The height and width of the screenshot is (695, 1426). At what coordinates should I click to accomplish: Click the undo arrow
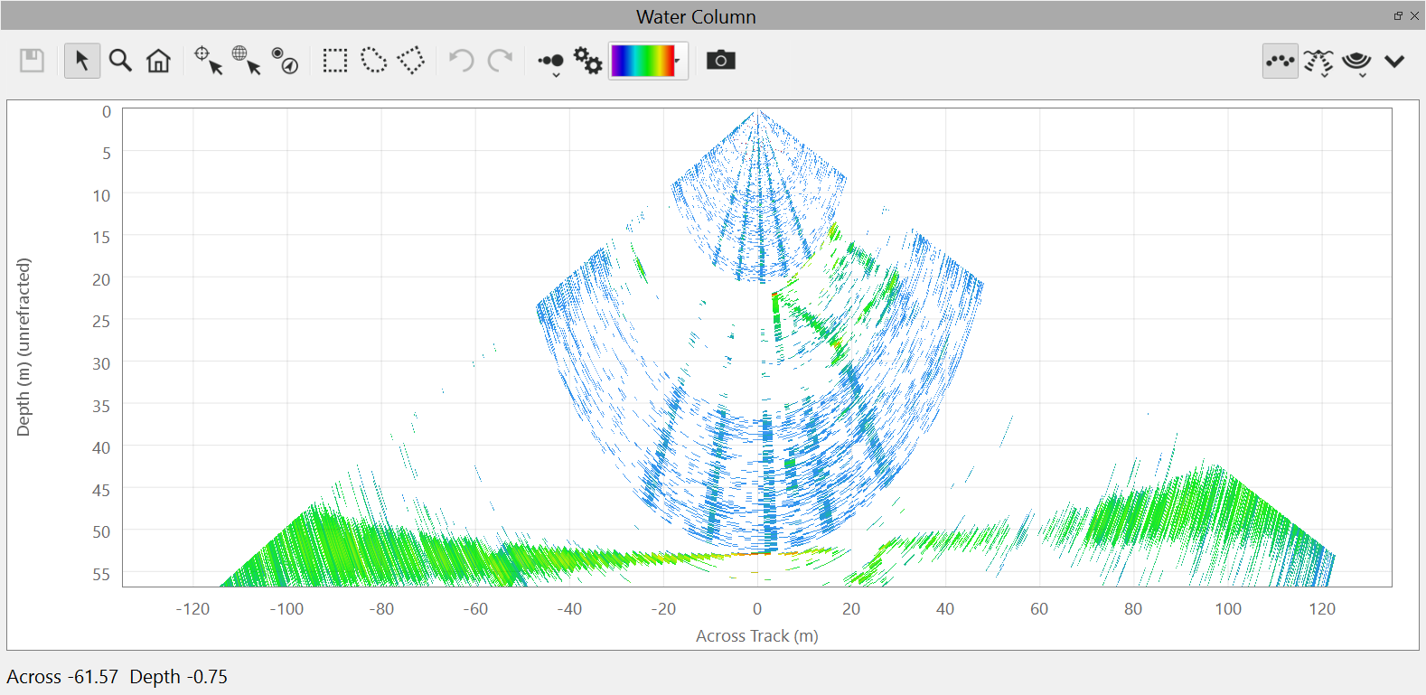pos(462,61)
